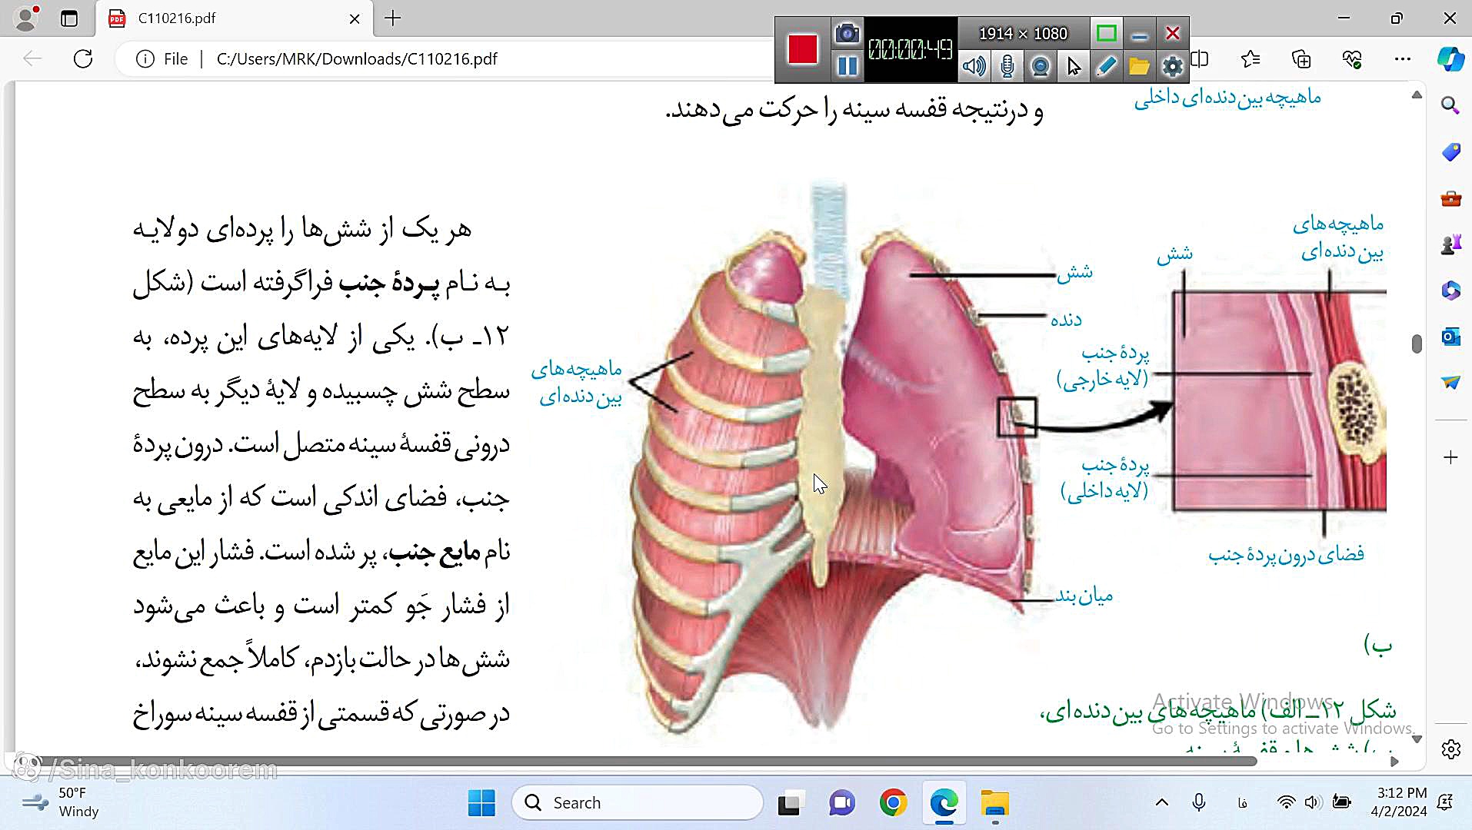The image size is (1472, 830).
Task: Close the C110216.pdf tab
Action: coord(355,18)
